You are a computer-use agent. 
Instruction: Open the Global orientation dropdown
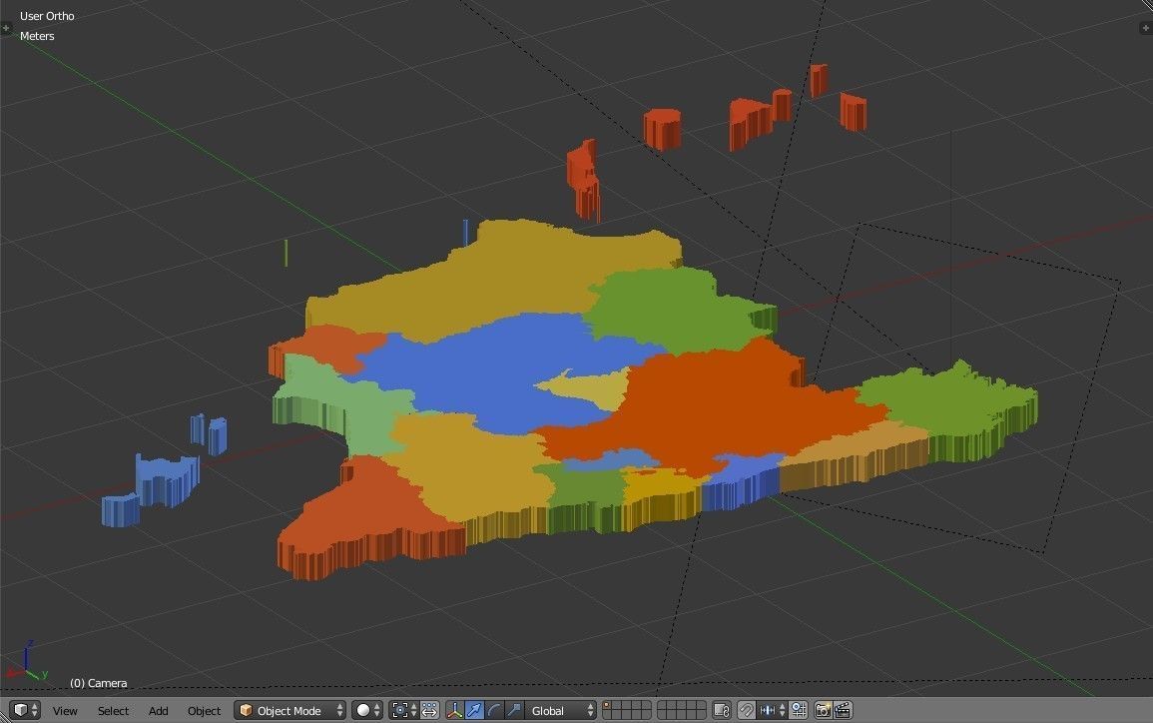tap(561, 710)
